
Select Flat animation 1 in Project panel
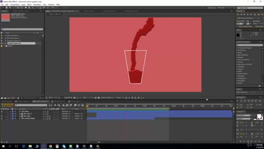click(x=13, y=36)
